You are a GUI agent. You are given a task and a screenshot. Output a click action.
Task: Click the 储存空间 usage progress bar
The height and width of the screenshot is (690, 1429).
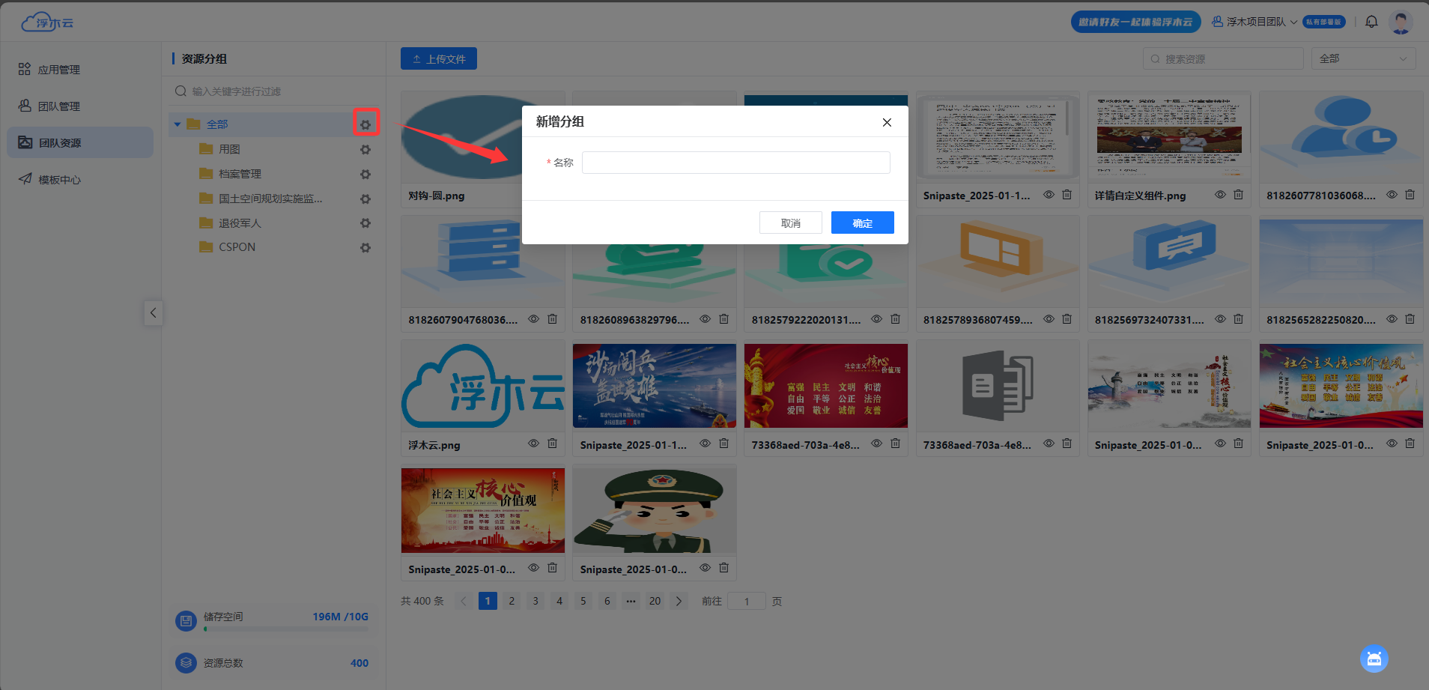coord(286,629)
